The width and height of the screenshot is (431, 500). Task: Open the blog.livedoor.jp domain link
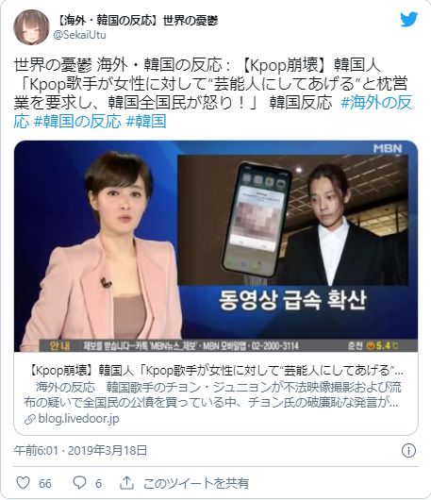pyautogui.click(x=78, y=419)
